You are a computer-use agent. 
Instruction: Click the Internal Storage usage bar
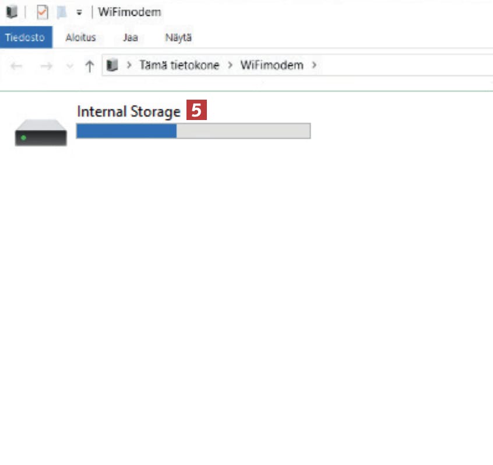193,131
